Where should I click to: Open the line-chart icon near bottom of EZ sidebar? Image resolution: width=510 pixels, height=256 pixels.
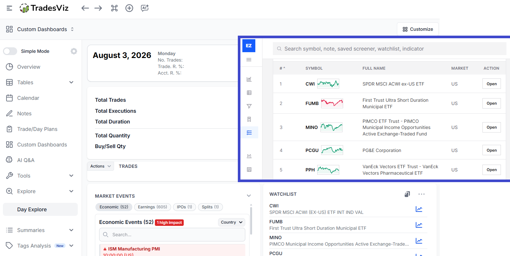point(249,156)
